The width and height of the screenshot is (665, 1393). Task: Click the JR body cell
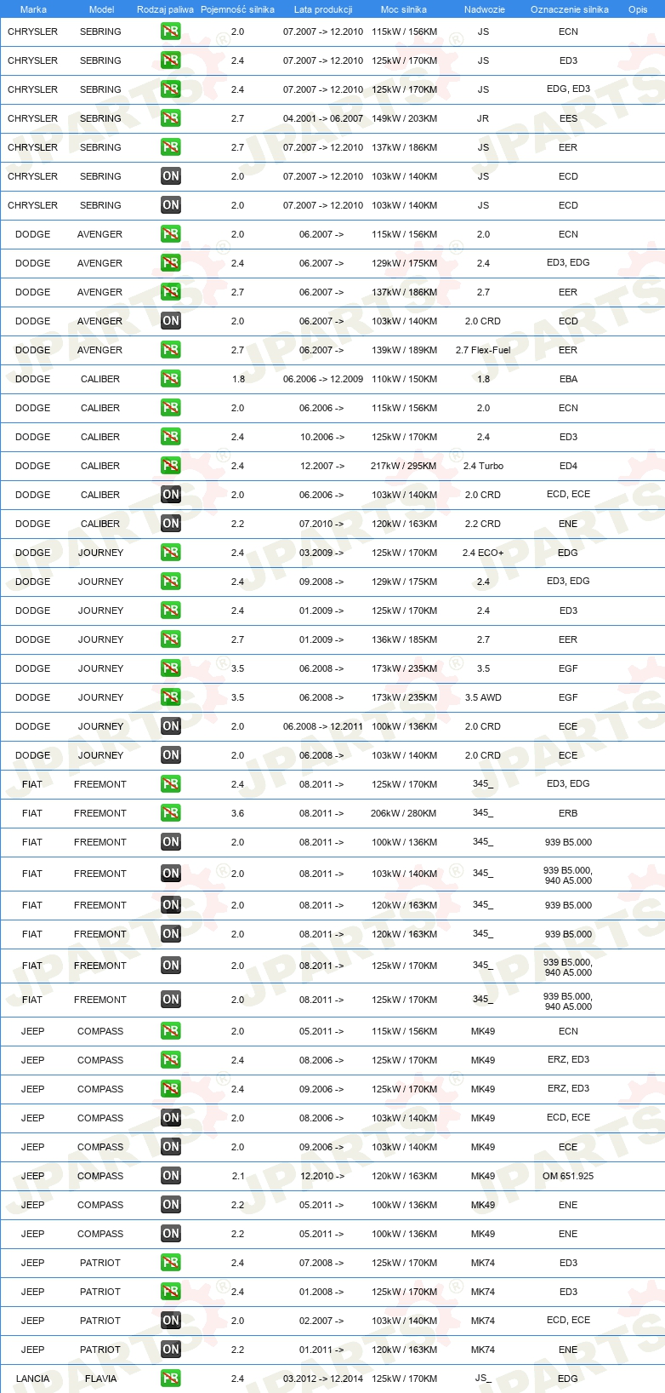tap(483, 118)
